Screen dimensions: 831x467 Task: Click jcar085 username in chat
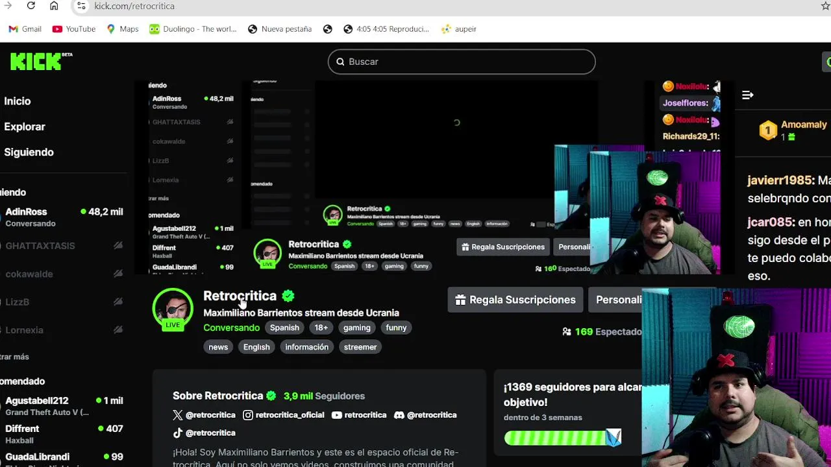pyautogui.click(x=771, y=222)
